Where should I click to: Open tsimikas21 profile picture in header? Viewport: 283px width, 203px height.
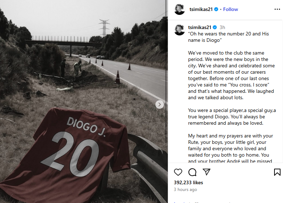coord(180,10)
